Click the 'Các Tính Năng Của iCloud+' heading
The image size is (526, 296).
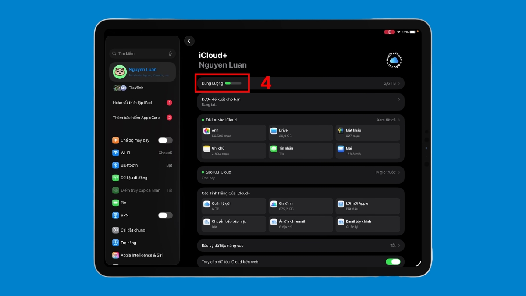[226, 193]
